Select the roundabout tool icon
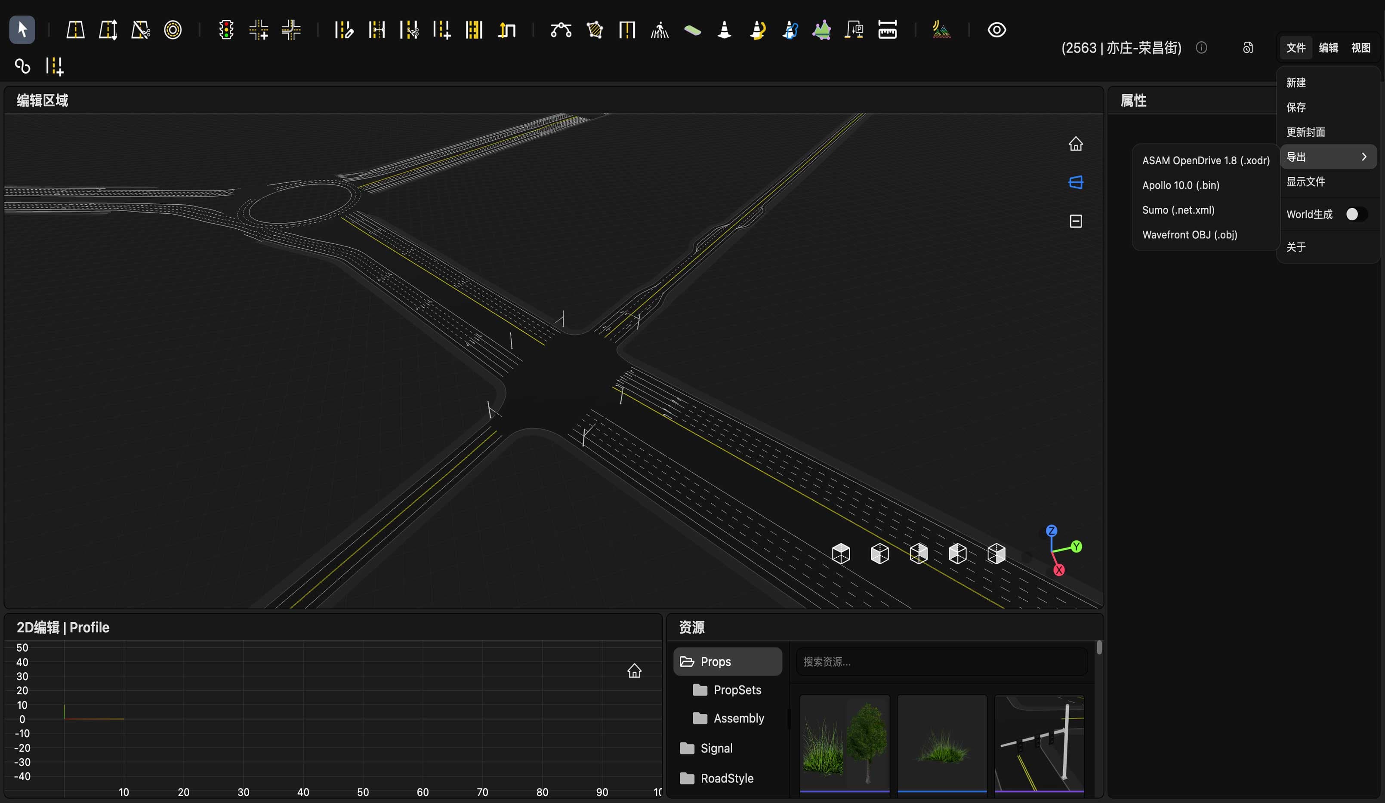Screen dimensions: 1385x803 click(x=173, y=30)
